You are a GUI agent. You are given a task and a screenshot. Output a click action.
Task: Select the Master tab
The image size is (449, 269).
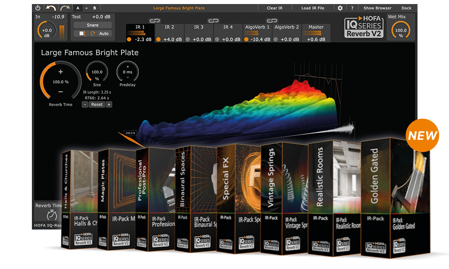(x=316, y=27)
